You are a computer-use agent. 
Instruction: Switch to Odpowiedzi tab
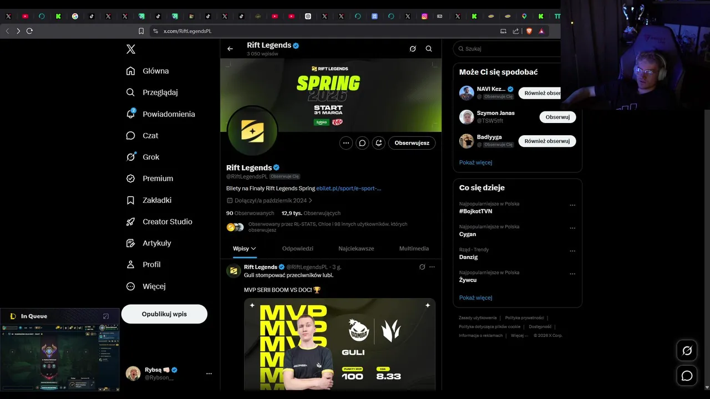[298, 249]
